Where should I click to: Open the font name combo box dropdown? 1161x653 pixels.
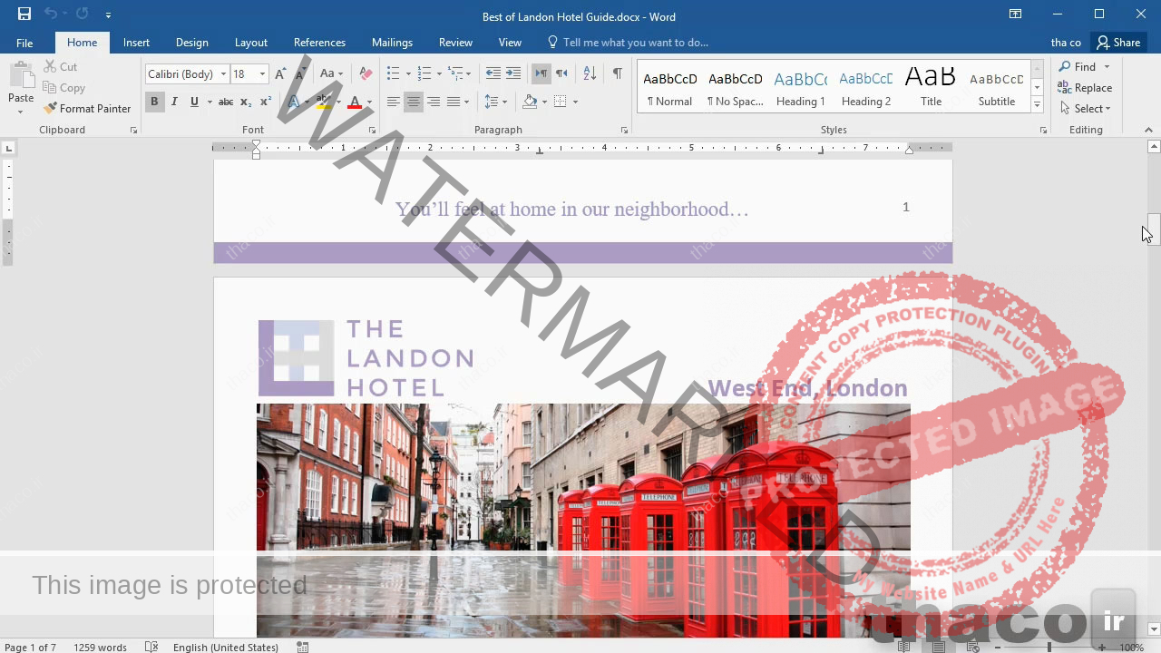pos(224,74)
